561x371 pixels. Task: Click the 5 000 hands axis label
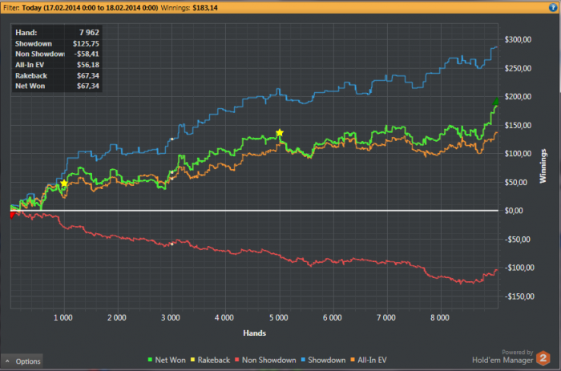[278, 317]
